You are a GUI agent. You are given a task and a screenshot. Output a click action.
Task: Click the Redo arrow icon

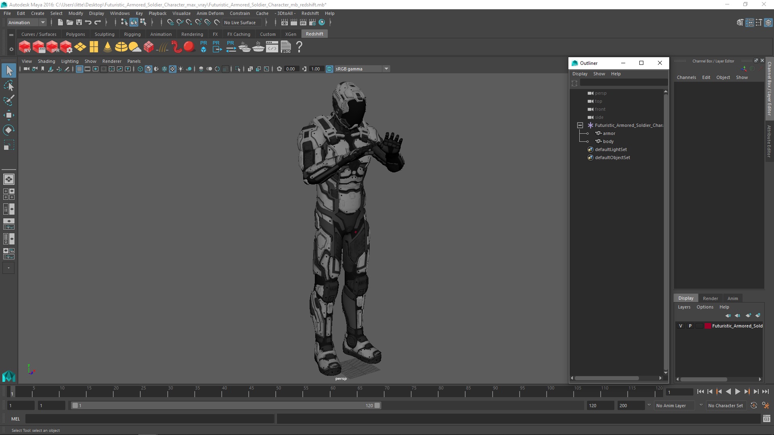[98, 23]
